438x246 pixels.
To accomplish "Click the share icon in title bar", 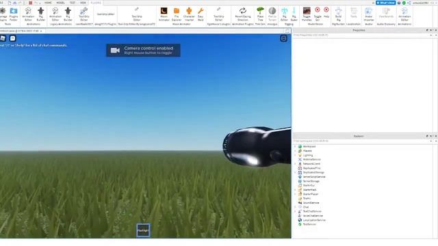I will coord(409,3).
